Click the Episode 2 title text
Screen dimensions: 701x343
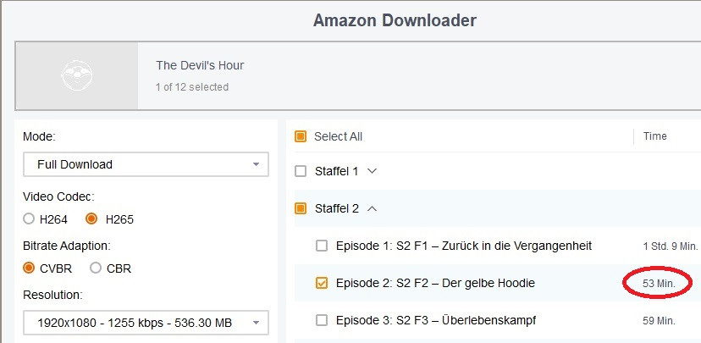click(435, 283)
